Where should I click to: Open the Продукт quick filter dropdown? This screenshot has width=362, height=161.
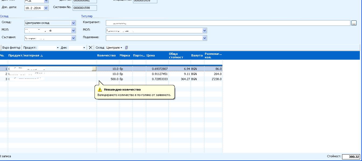58,48
